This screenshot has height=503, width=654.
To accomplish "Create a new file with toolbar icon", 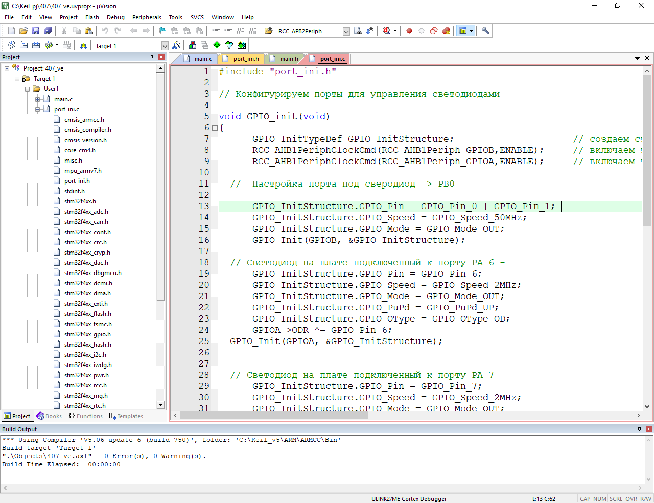I will click(x=11, y=31).
